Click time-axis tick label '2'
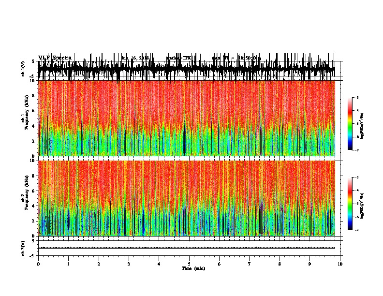The width and height of the screenshot is (383, 296). pyautogui.click(x=99, y=264)
